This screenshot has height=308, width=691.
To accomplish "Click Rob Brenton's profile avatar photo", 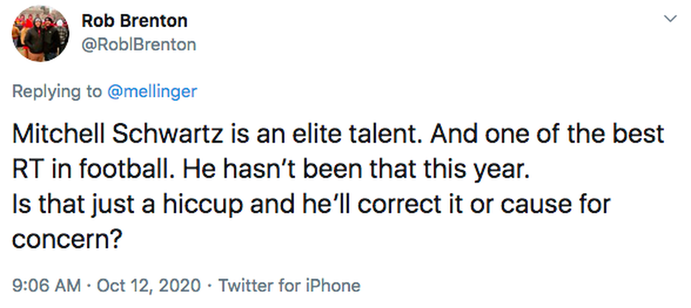I will 40,34.
